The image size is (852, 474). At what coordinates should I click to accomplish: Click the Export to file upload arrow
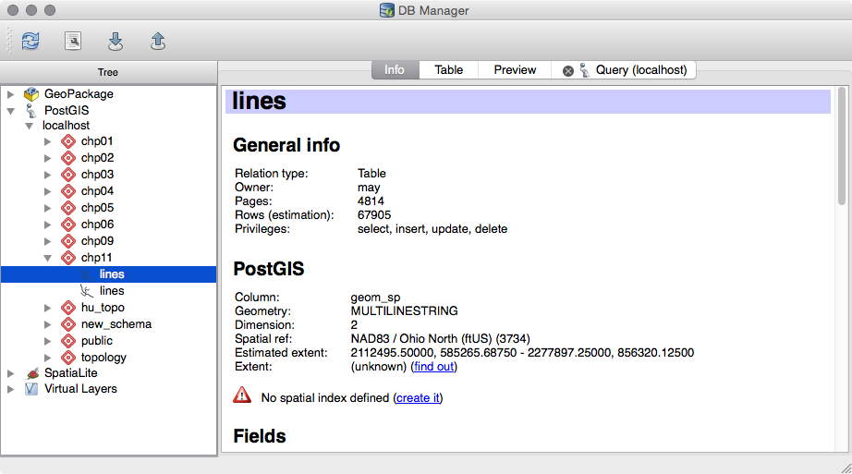click(158, 41)
